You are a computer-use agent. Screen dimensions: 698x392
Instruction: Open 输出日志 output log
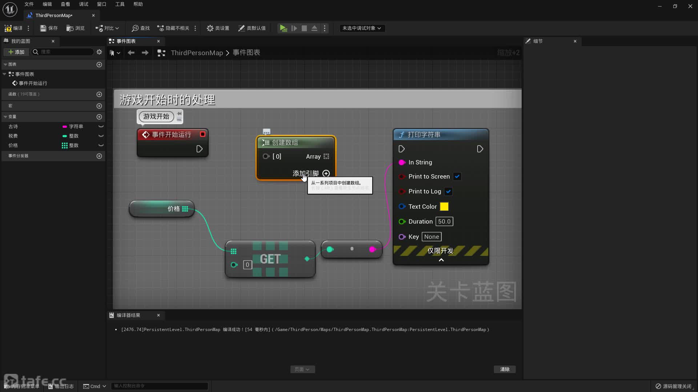[61, 386]
